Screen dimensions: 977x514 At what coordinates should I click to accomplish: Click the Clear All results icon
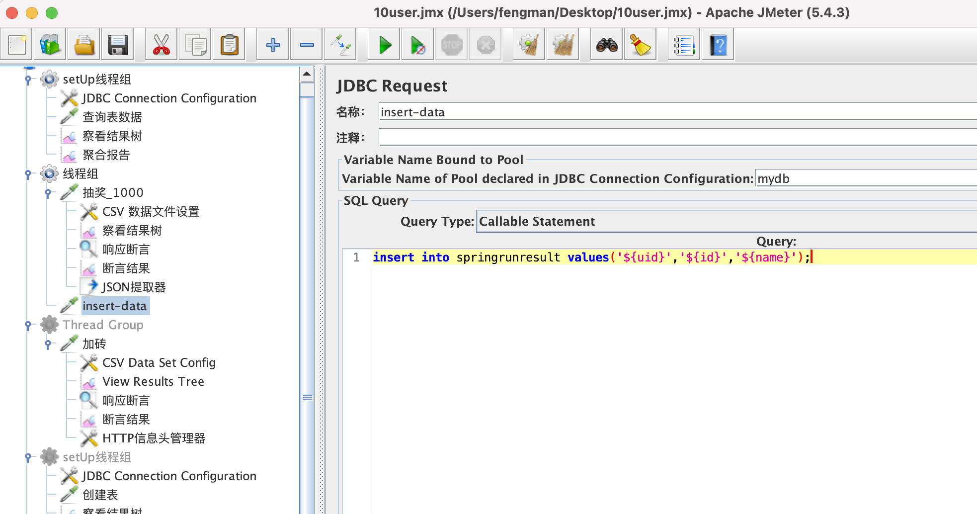pos(563,45)
